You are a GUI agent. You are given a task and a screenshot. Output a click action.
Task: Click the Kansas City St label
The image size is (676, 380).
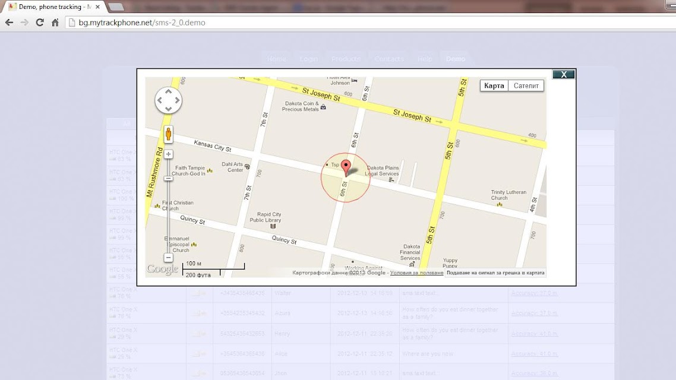coord(213,146)
